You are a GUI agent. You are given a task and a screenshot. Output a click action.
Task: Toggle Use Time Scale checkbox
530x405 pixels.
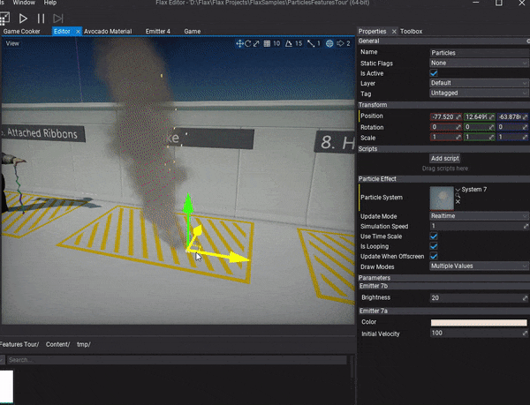434,236
